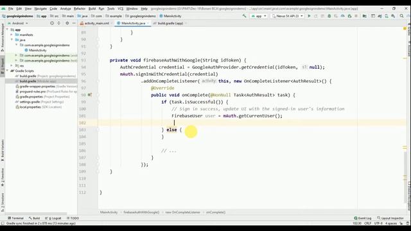Hide the Project panel with the minus icon
The width and height of the screenshot is (411, 231).
click(74, 23)
